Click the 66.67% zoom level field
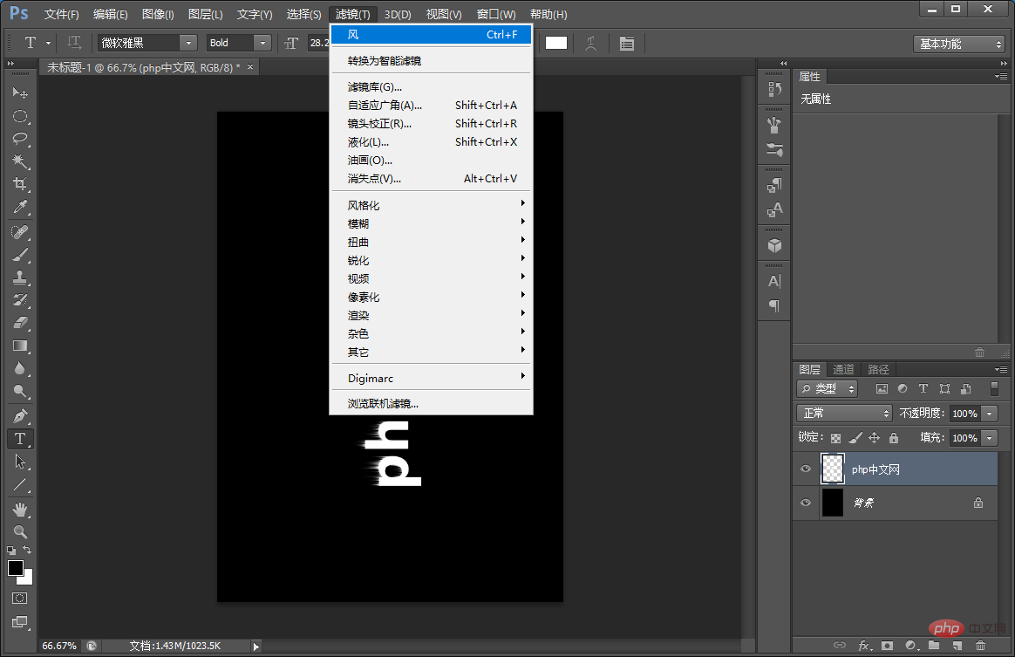1015x657 pixels. click(x=59, y=646)
